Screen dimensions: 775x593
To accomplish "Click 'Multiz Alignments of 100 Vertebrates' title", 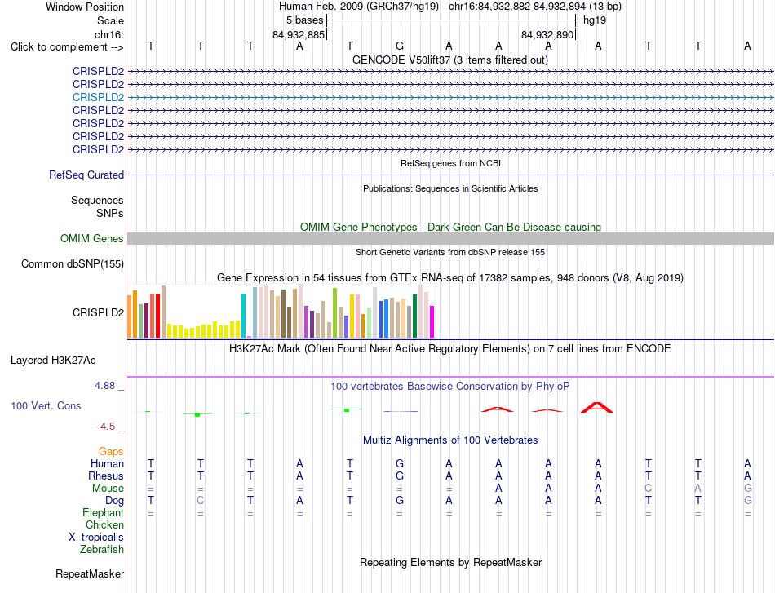I will click(450, 440).
